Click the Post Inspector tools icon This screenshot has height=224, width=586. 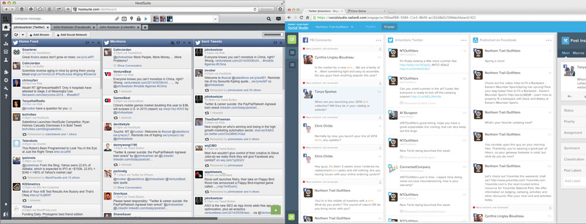565,41
